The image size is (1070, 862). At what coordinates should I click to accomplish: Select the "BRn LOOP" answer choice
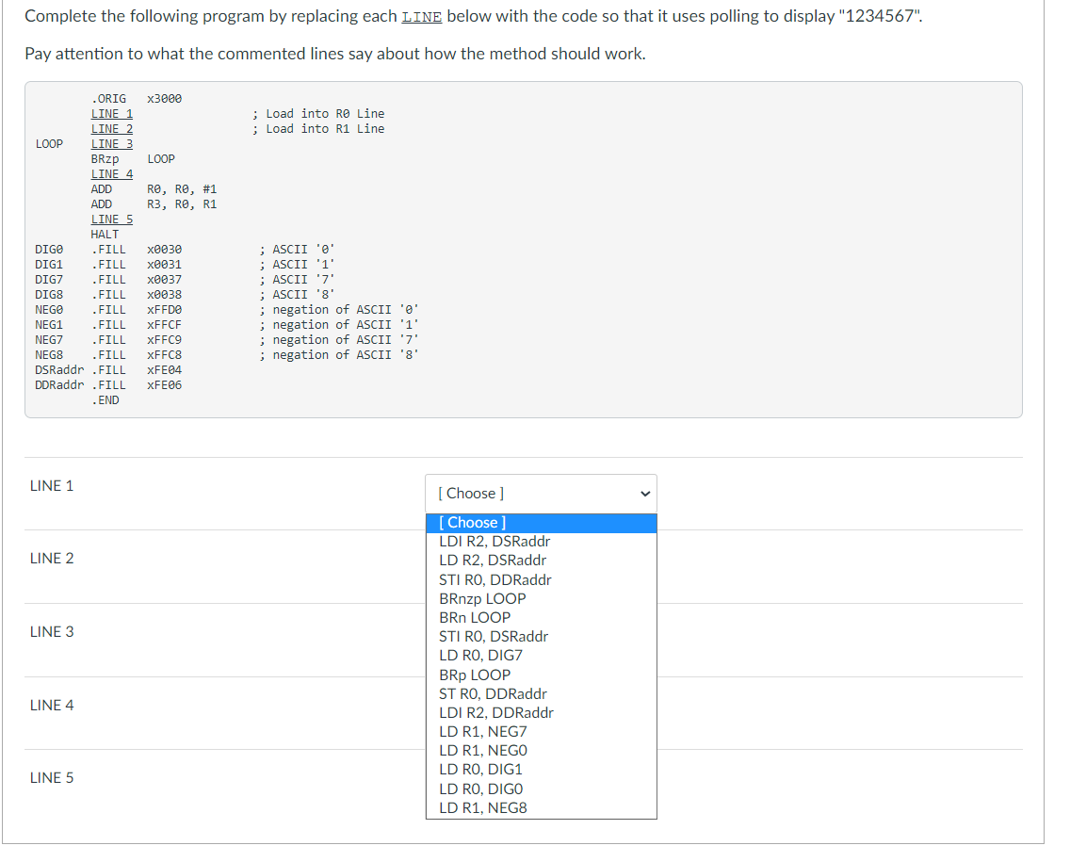point(475,617)
